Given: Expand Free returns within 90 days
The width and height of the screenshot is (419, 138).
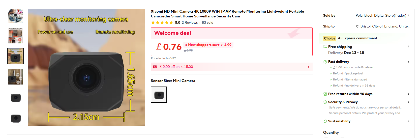Looking at the screenshot, I should click(408, 94).
